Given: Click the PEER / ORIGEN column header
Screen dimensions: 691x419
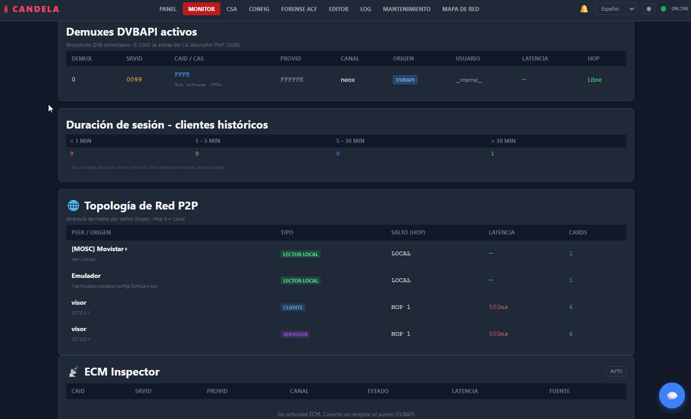Looking at the screenshot, I should coord(91,233).
